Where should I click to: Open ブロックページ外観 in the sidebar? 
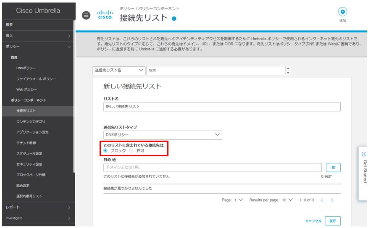click(31, 175)
